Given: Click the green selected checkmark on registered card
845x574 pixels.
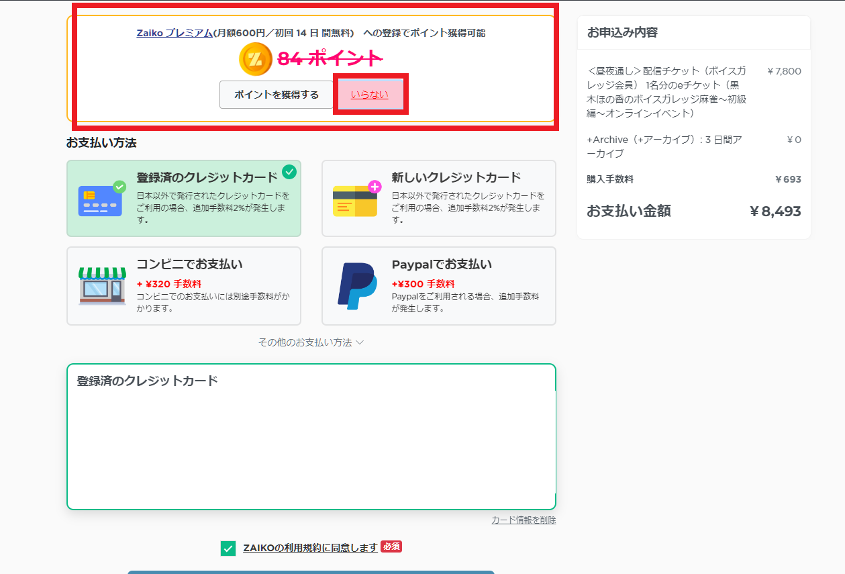Looking at the screenshot, I should (x=289, y=172).
